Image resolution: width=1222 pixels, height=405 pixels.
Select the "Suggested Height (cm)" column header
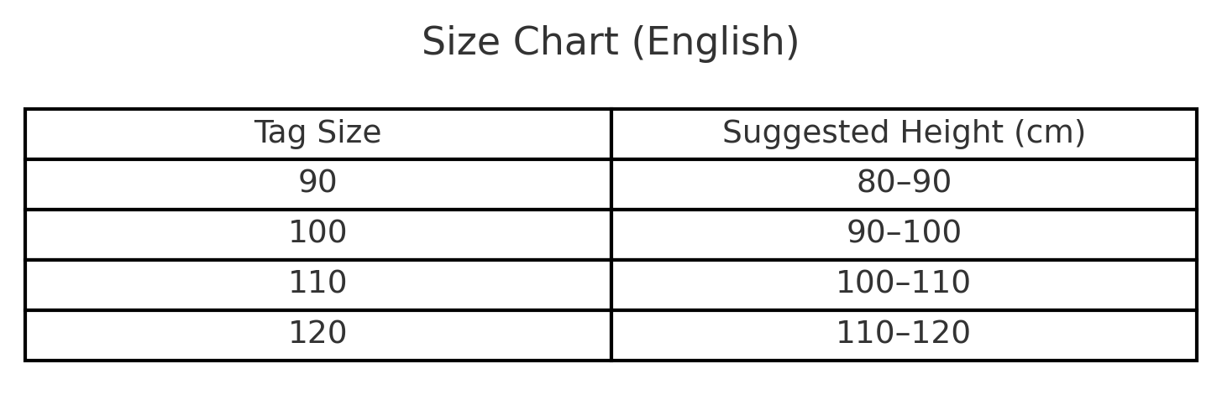pyautogui.click(x=904, y=133)
